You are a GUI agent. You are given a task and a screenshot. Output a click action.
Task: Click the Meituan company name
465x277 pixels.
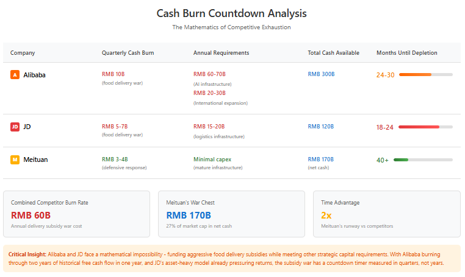pos(35,160)
